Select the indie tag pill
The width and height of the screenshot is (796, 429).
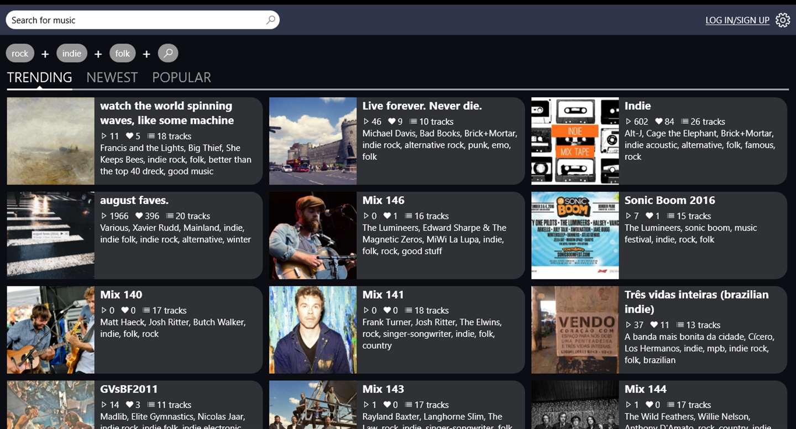click(72, 53)
